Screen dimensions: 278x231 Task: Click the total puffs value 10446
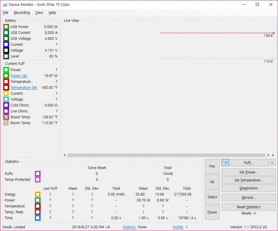168,173
